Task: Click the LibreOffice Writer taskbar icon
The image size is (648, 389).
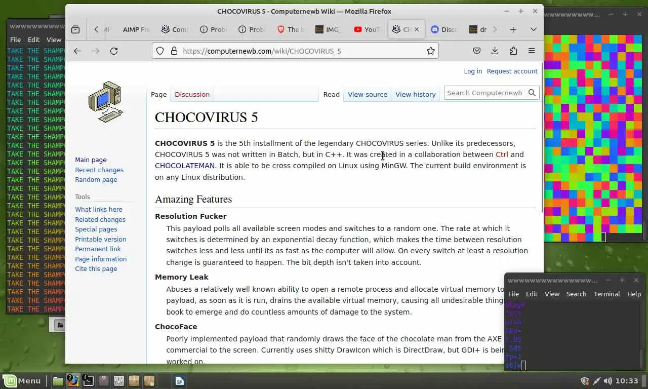Action: point(180,380)
